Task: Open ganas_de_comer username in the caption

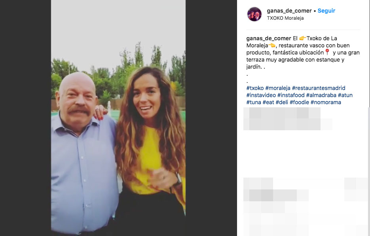Action: [x=269, y=38]
